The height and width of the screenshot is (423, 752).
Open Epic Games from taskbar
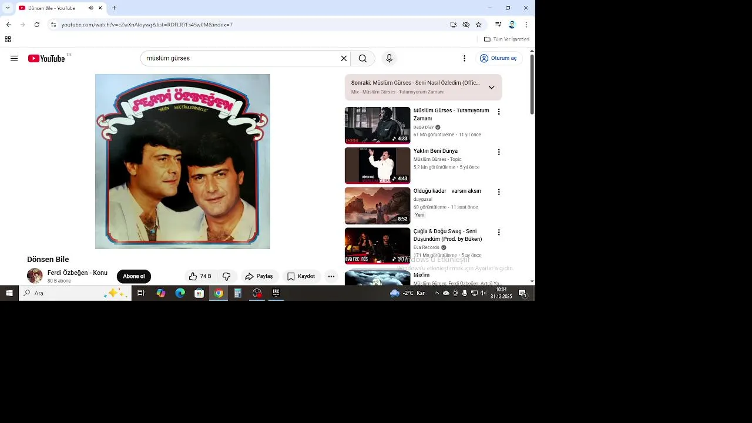point(276,293)
